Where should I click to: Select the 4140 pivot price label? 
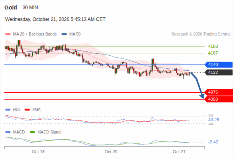click(219, 64)
